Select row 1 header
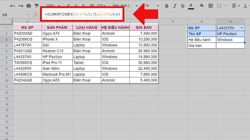 (x=6, y=28)
